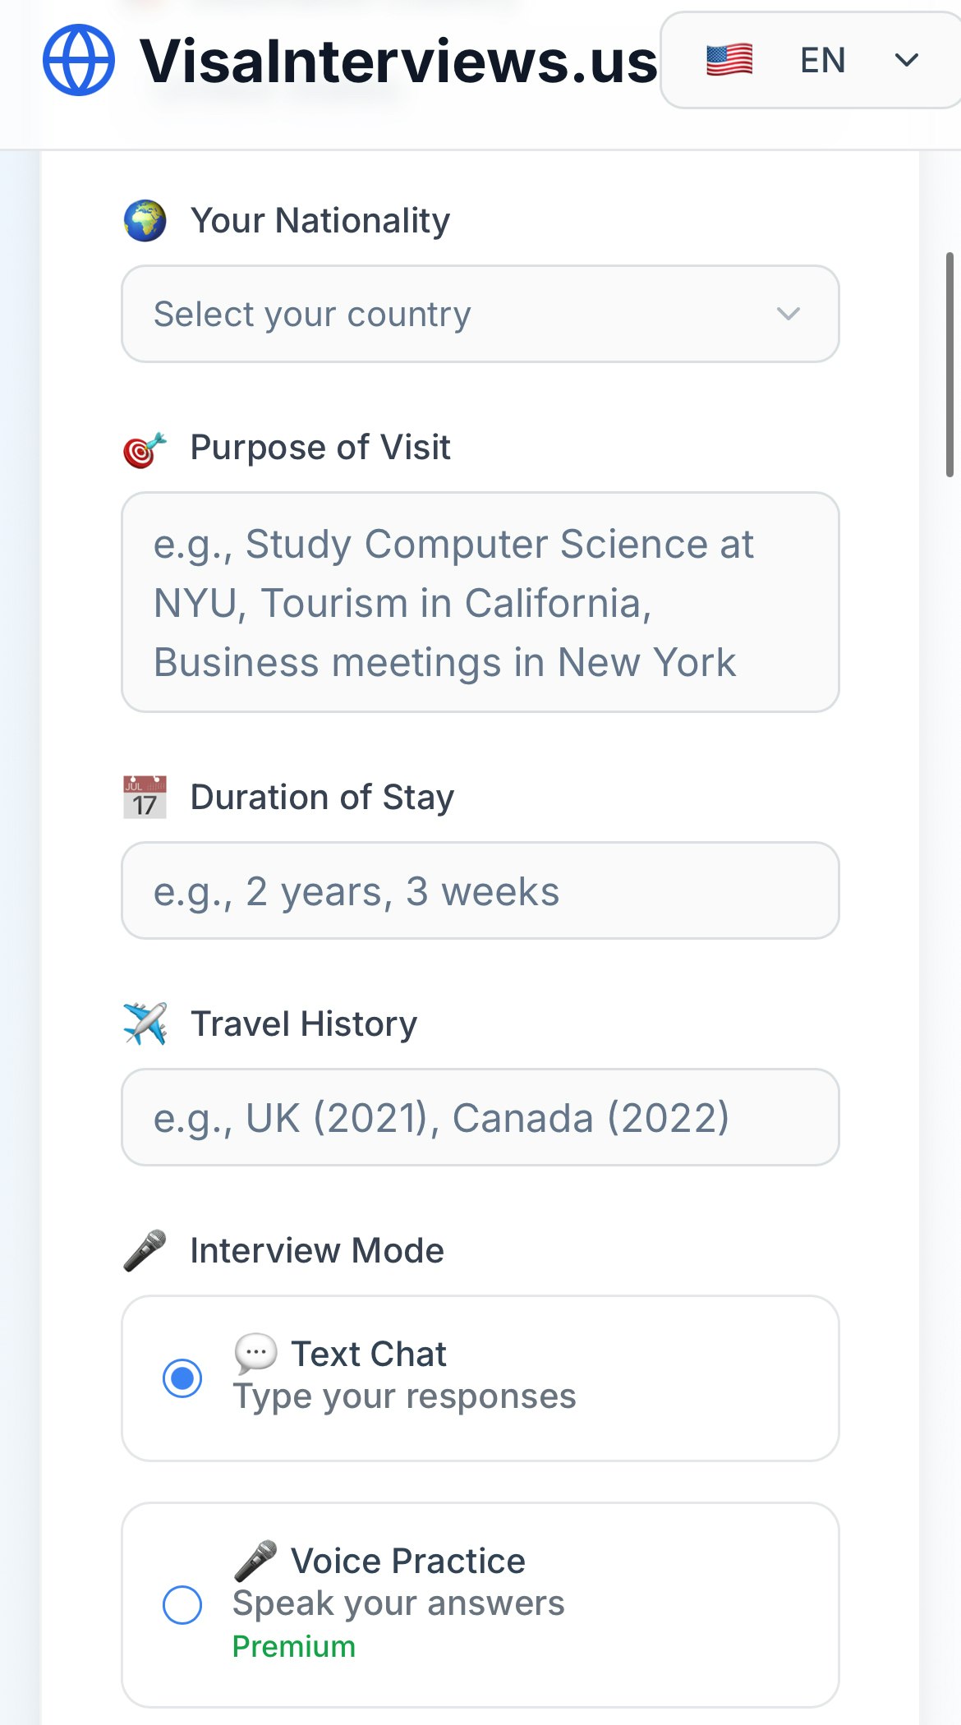Click the earth emoji beside Your Nationality
The height and width of the screenshot is (1725, 961).
(x=145, y=221)
